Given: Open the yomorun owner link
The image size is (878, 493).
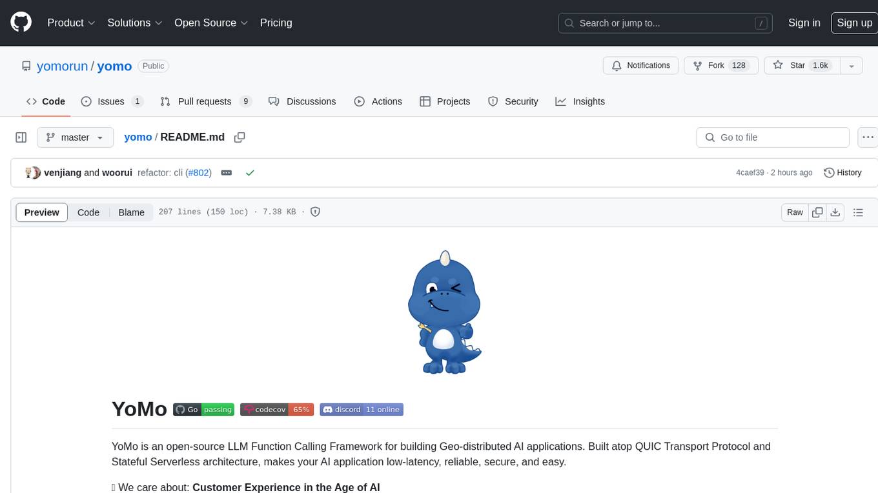Looking at the screenshot, I should click(62, 66).
